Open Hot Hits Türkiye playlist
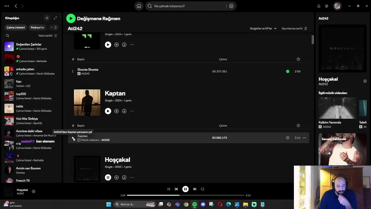Screen dimensions: 371x209 (x=31, y=121)
